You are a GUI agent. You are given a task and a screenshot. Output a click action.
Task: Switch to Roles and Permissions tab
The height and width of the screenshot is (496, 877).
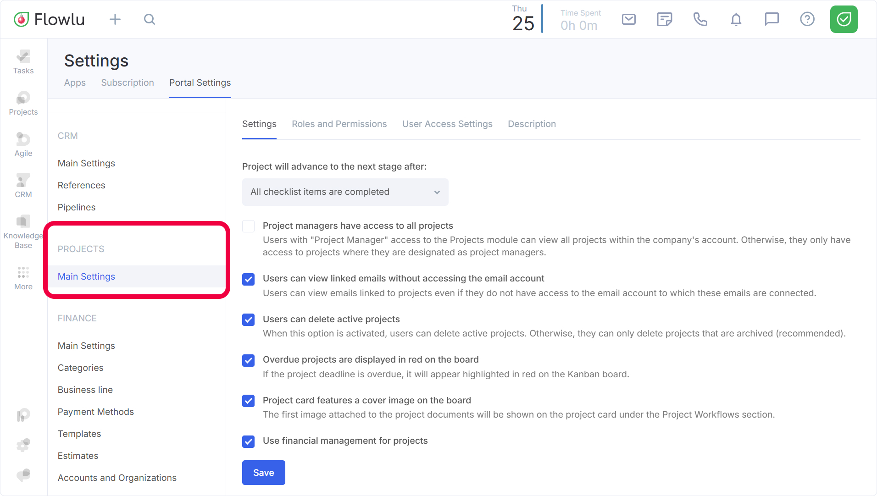coord(339,124)
